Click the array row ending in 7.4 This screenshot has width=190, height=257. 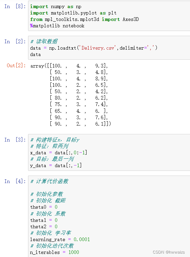[79, 104]
